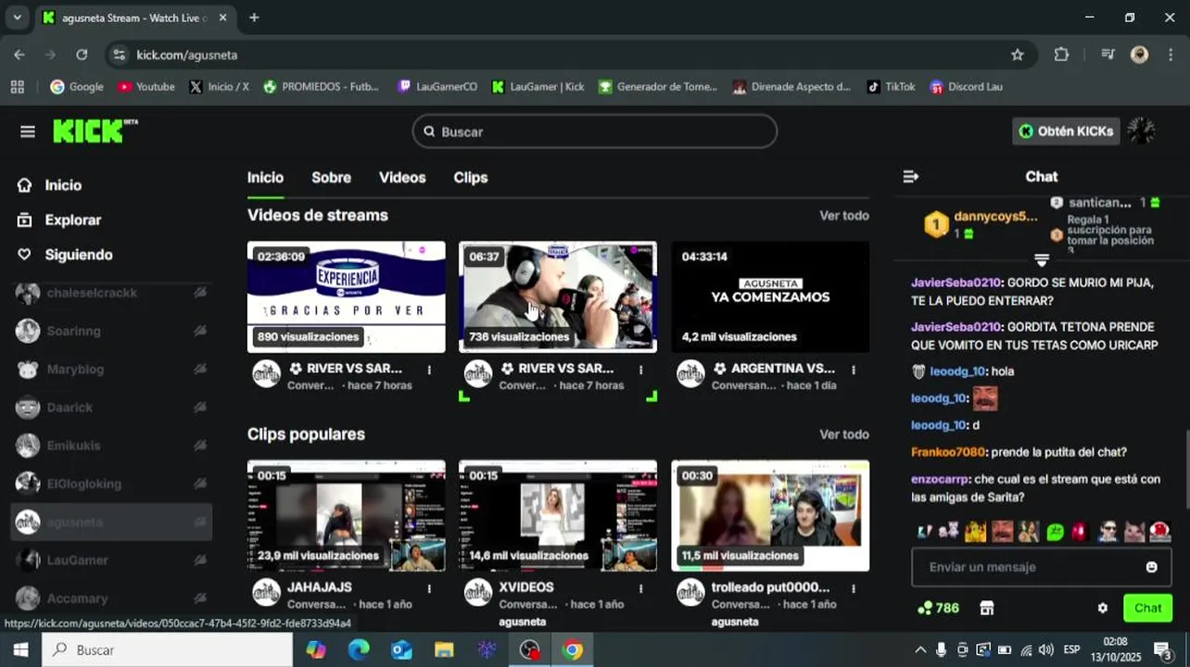Viewport: 1190px width, 667px height.
Task: Show hidden system tray icons
Action: pyautogui.click(x=920, y=649)
